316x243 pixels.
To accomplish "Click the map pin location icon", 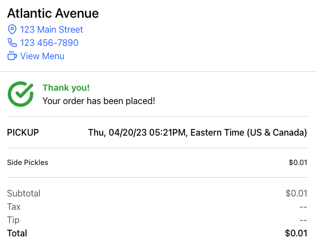I will point(12,29).
